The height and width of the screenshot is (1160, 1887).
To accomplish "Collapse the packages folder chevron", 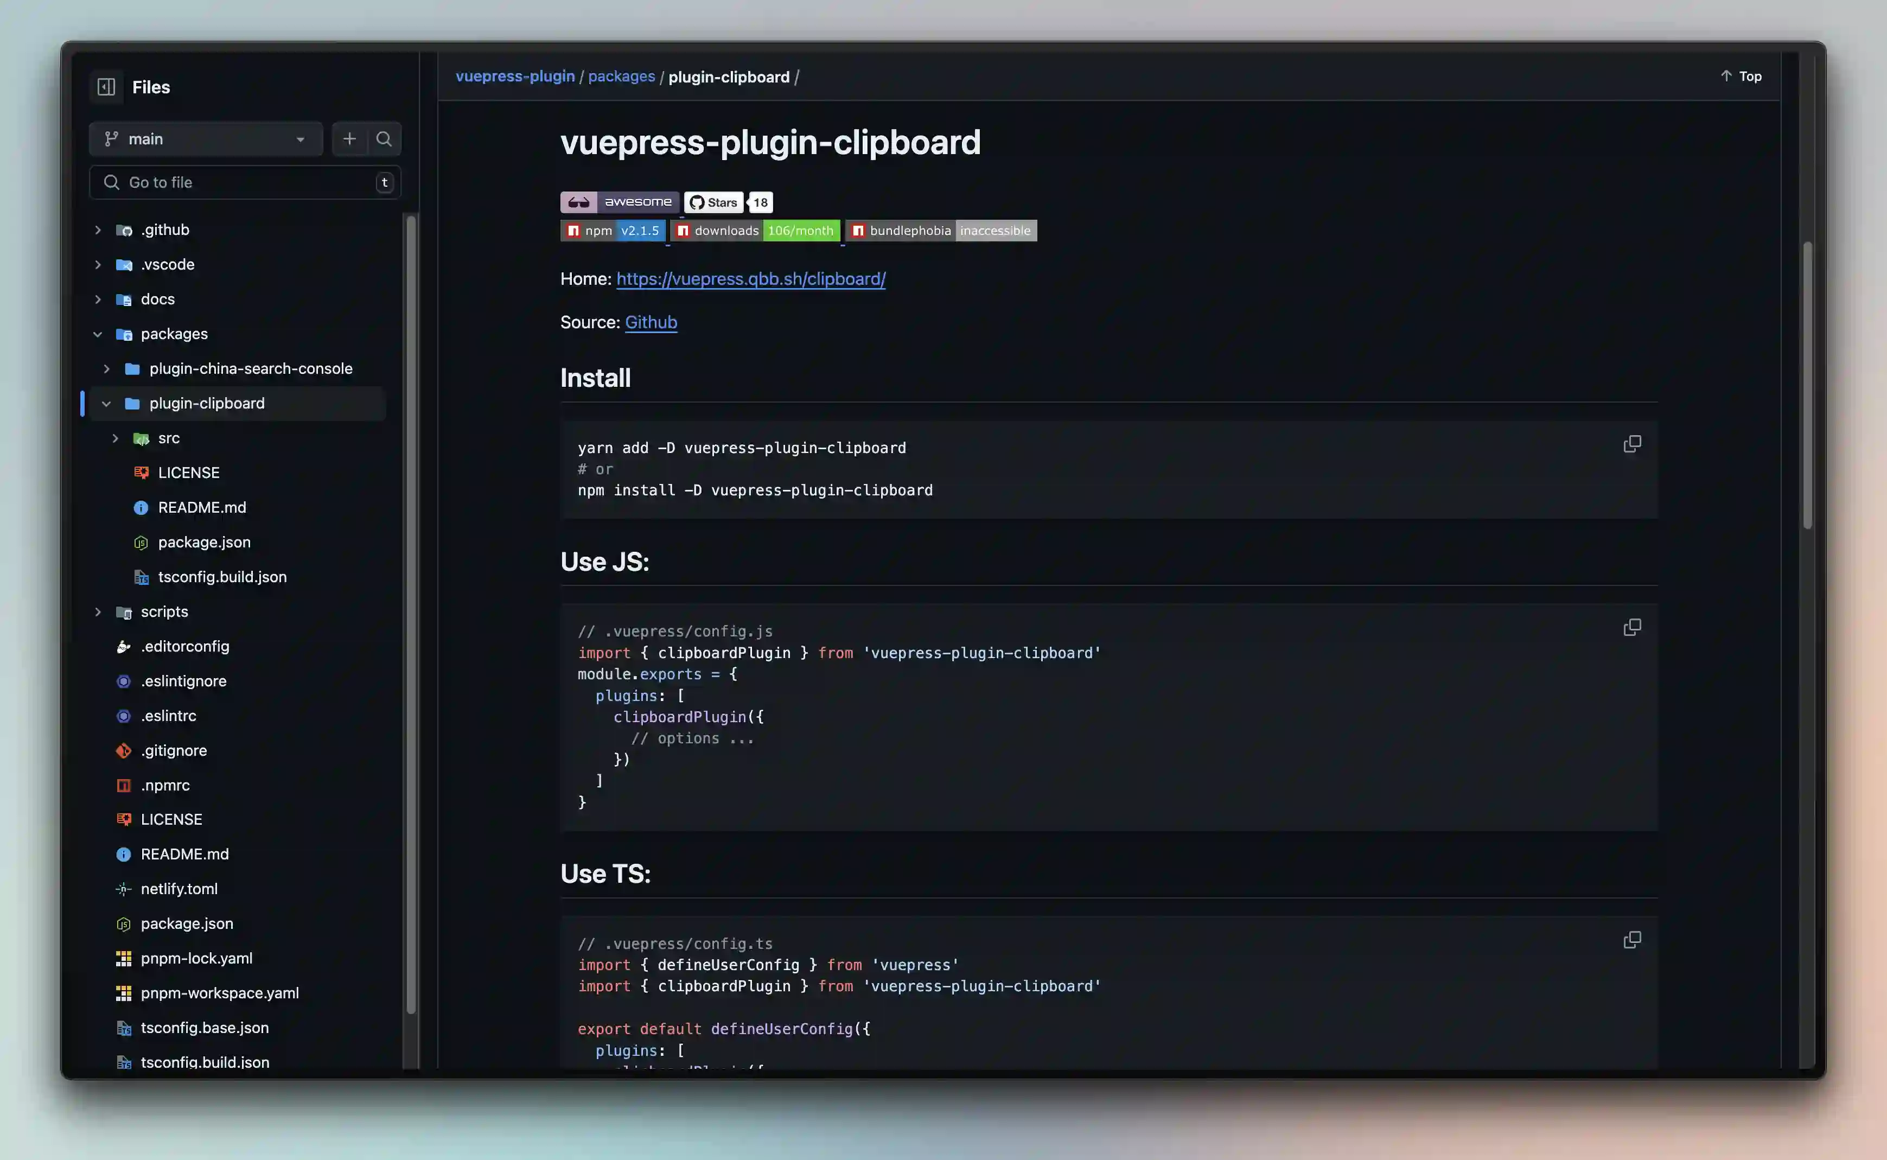I will coord(98,335).
